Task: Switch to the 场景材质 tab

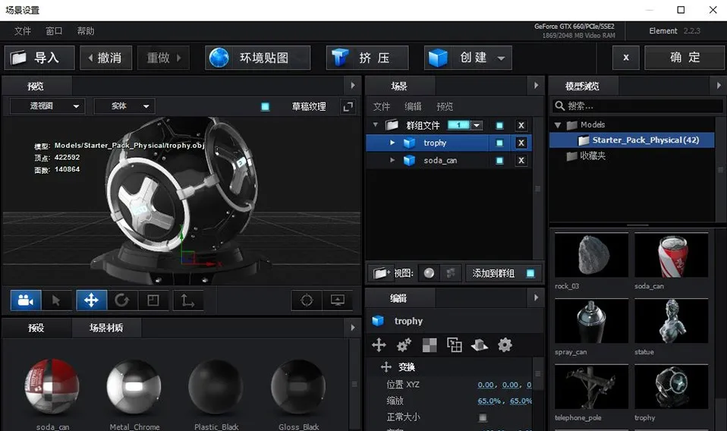Action: coord(105,328)
